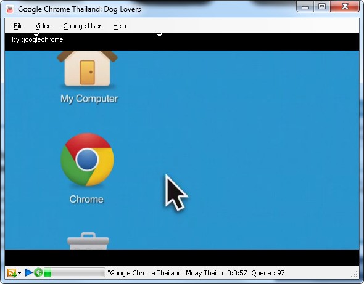364x284 pixels.
Task: Click the "Queue : 97" status text
Action: [268, 273]
